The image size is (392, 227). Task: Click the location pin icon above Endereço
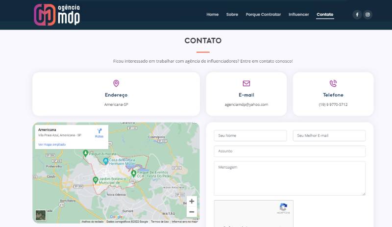tap(116, 83)
